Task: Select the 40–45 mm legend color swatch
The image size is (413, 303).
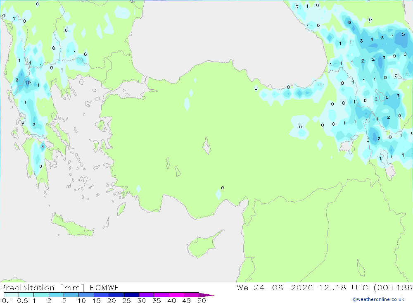Action: 176,295
